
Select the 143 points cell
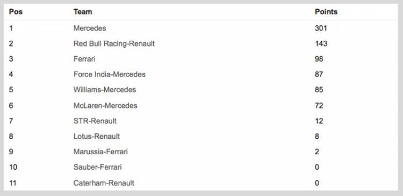point(321,43)
